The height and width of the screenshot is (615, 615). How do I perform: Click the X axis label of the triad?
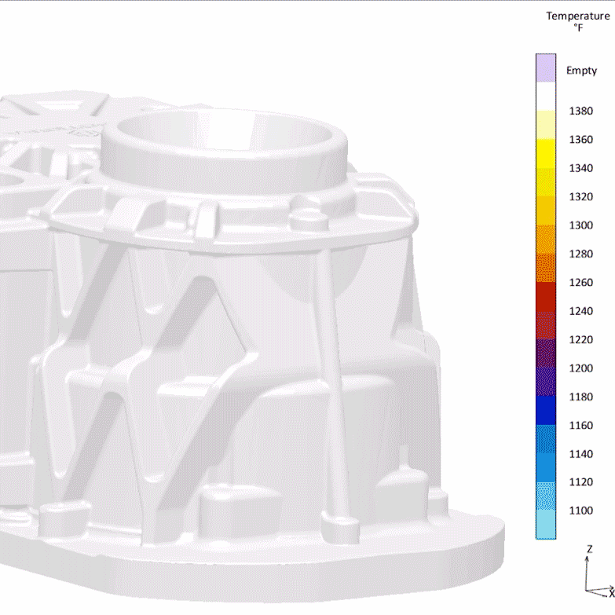(611, 593)
